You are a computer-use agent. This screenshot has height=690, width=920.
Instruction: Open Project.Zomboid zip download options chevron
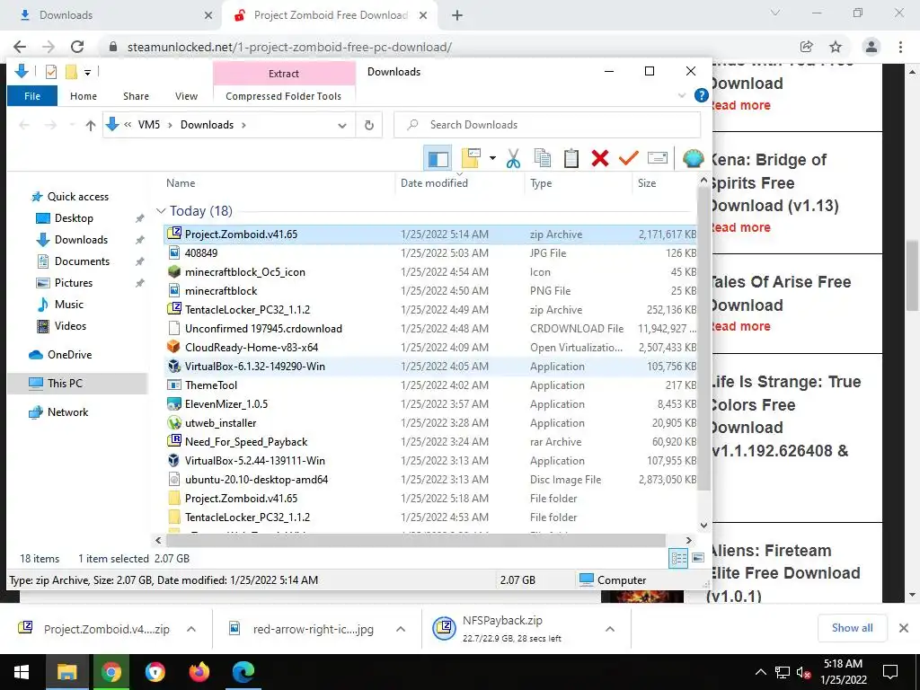(x=191, y=629)
